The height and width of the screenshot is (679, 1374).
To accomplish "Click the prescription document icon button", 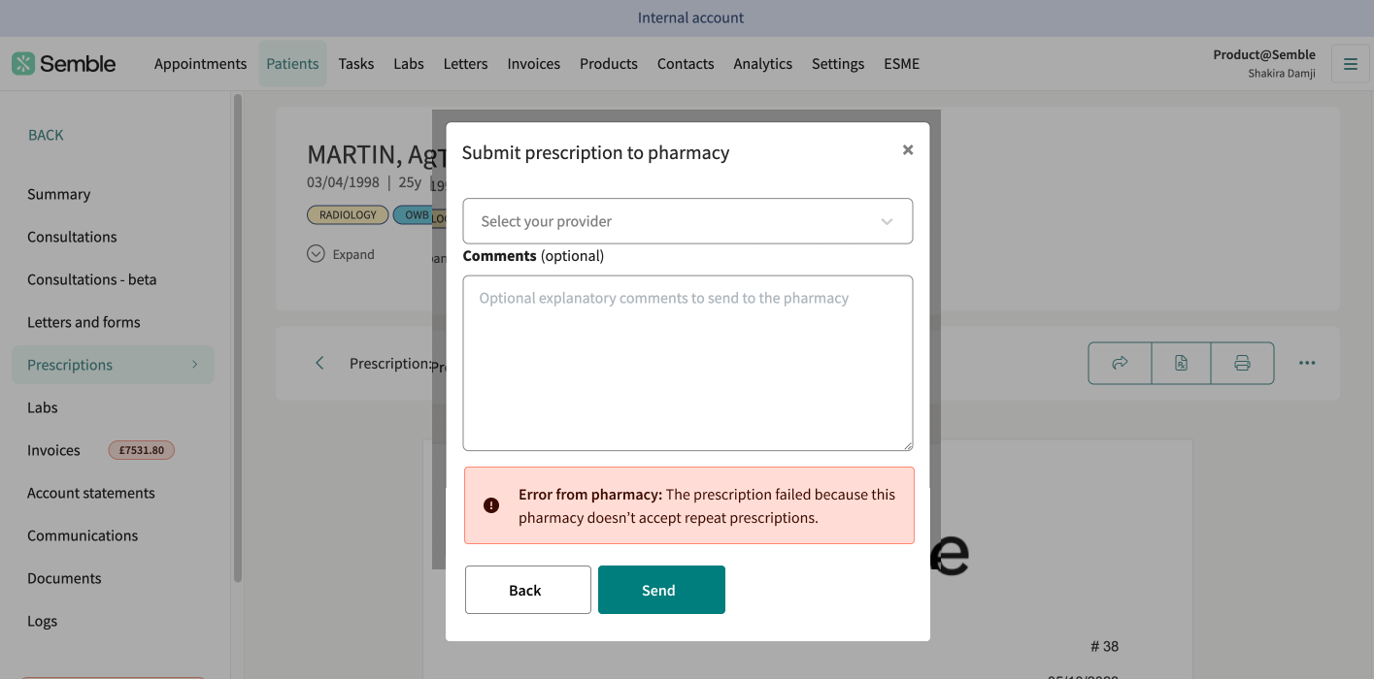I will tap(1181, 363).
